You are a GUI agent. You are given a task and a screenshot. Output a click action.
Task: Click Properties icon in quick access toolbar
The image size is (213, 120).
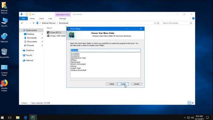point(27,14)
